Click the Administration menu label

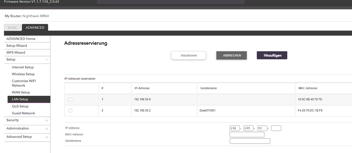[x=18, y=128]
